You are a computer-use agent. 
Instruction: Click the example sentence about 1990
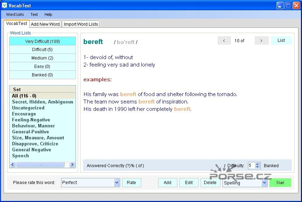(x=137, y=109)
